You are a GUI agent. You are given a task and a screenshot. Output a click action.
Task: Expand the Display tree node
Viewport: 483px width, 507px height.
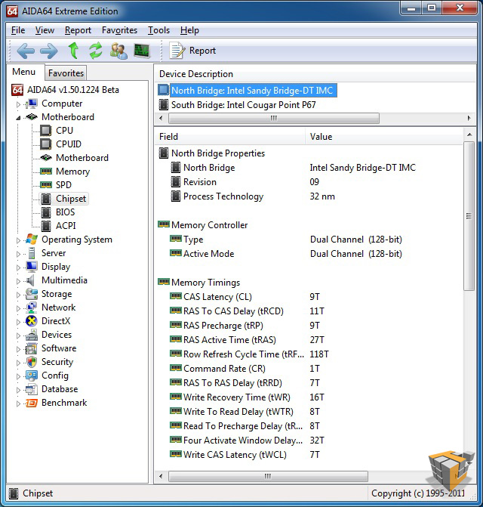pos(18,267)
